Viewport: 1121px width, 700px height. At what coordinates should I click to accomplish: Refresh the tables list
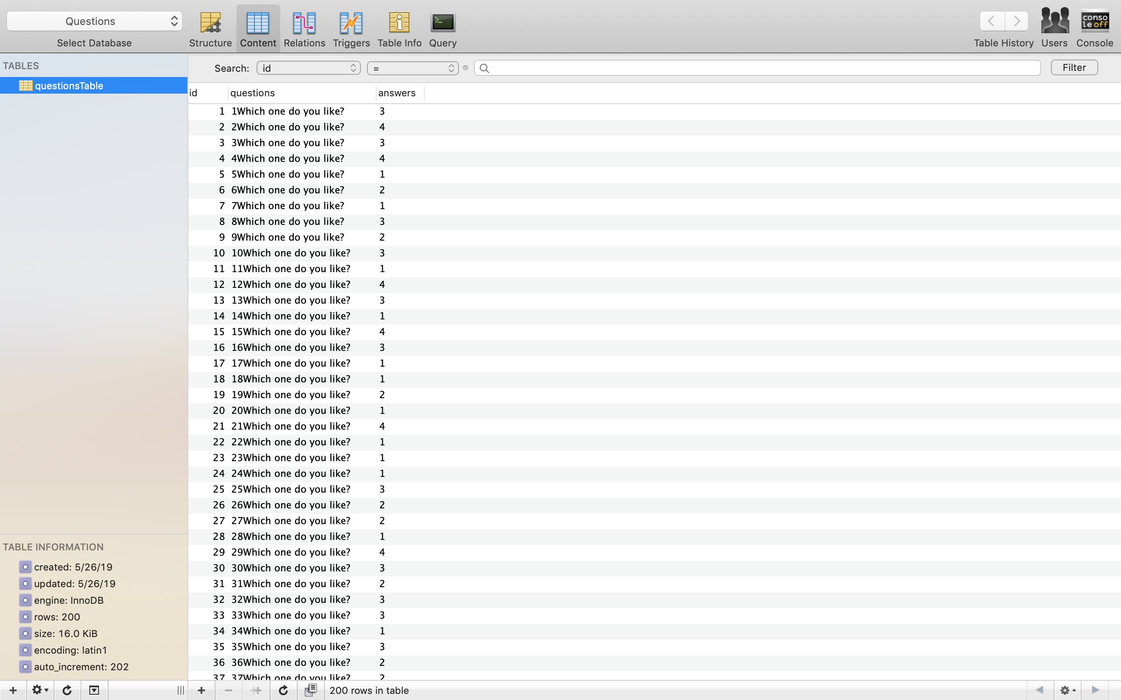67,690
